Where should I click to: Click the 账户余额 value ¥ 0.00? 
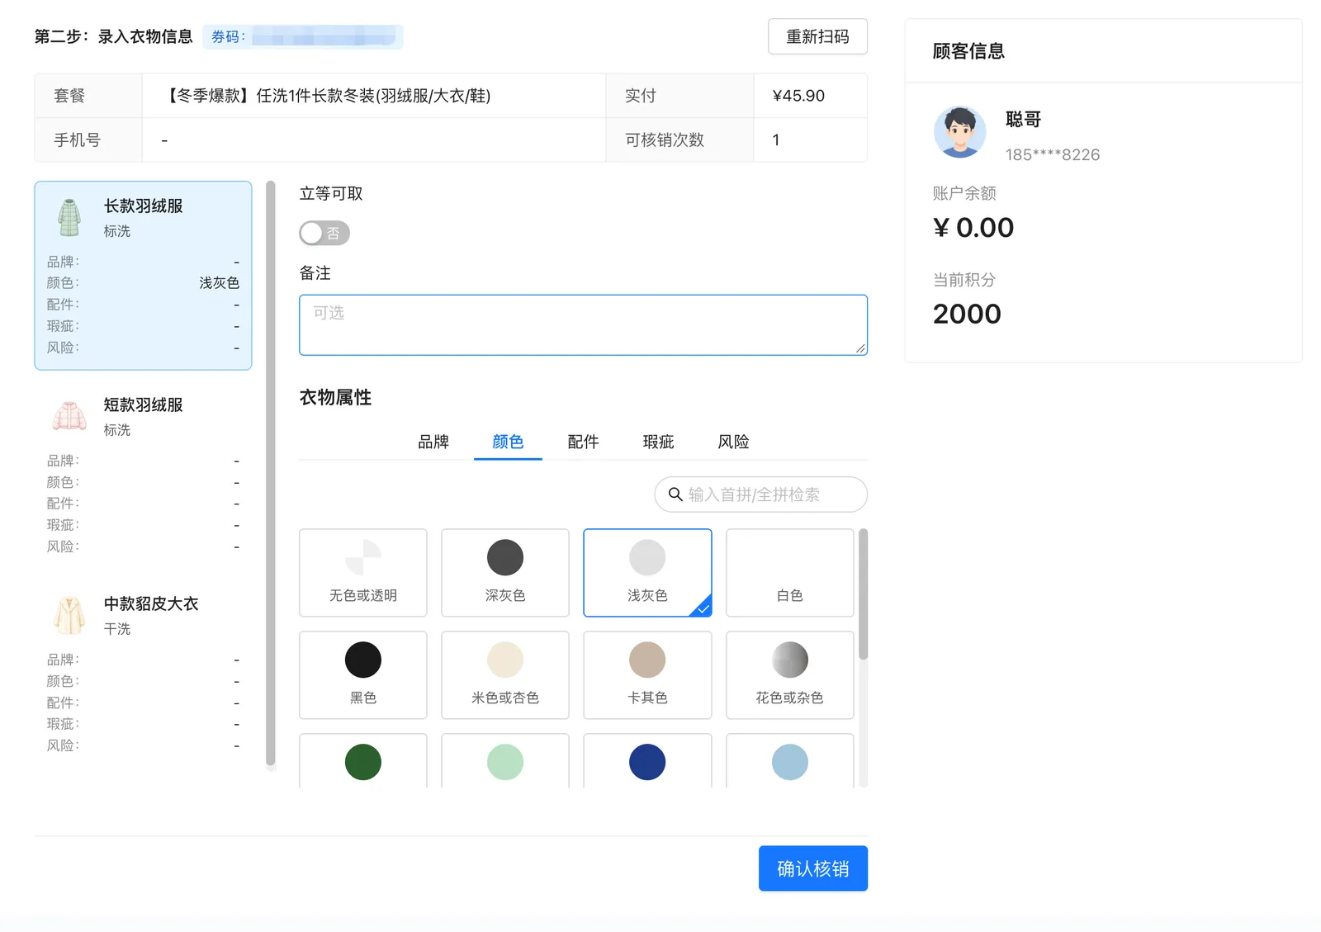(x=973, y=228)
